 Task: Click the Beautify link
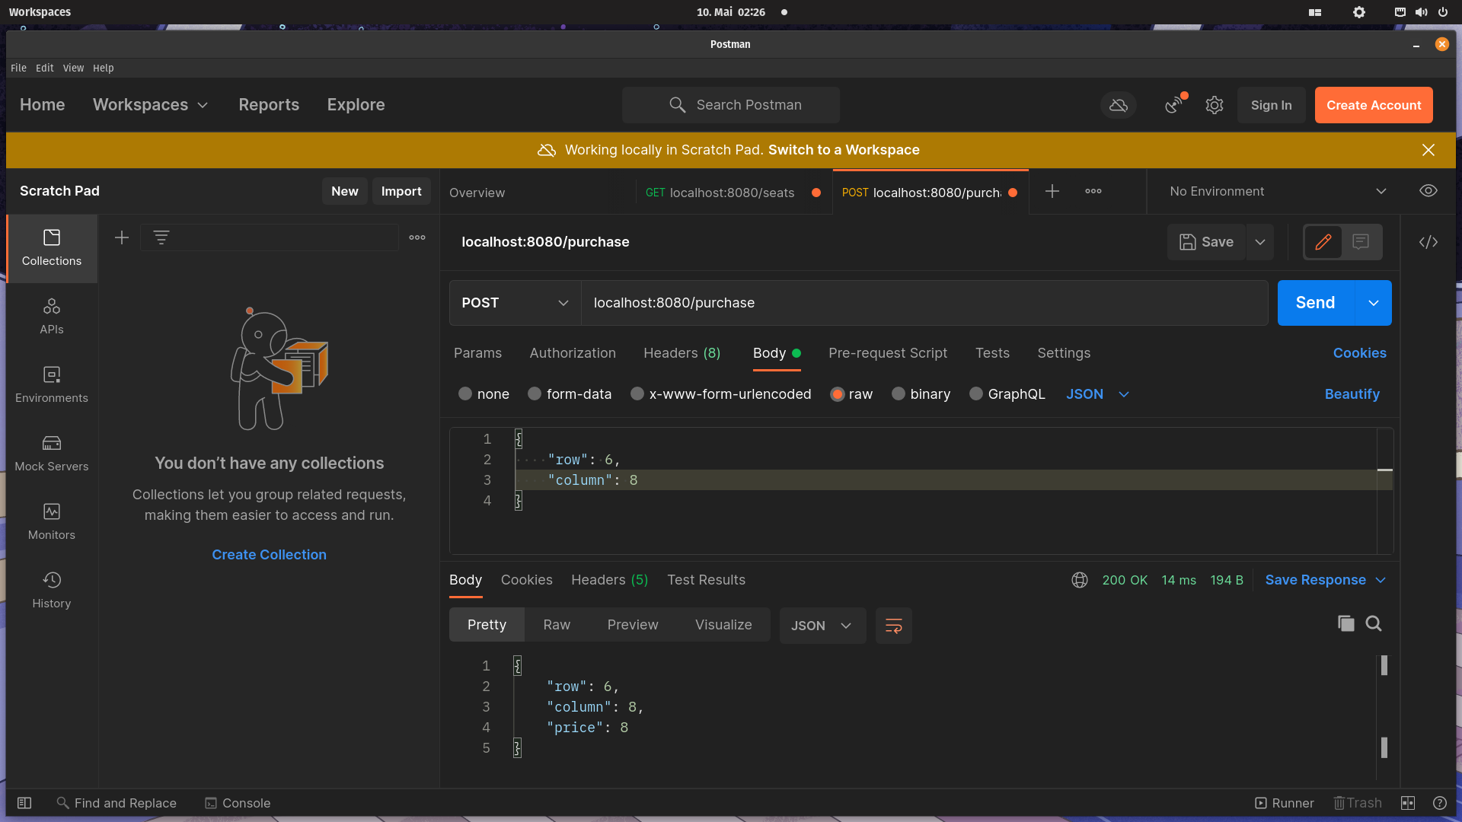pyautogui.click(x=1352, y=394)
